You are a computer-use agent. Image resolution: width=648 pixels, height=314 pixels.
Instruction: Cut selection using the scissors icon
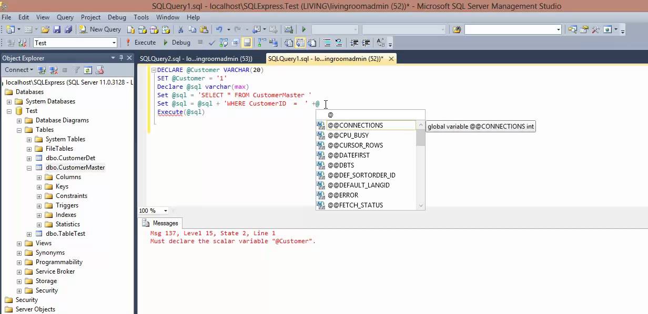coord(180,29)
